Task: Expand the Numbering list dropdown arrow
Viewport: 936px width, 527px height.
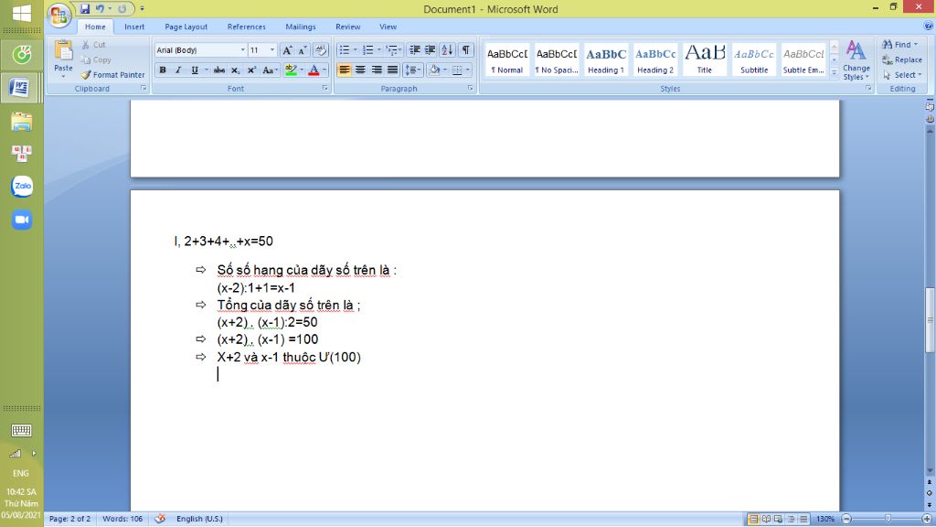Action: [378, 50]
